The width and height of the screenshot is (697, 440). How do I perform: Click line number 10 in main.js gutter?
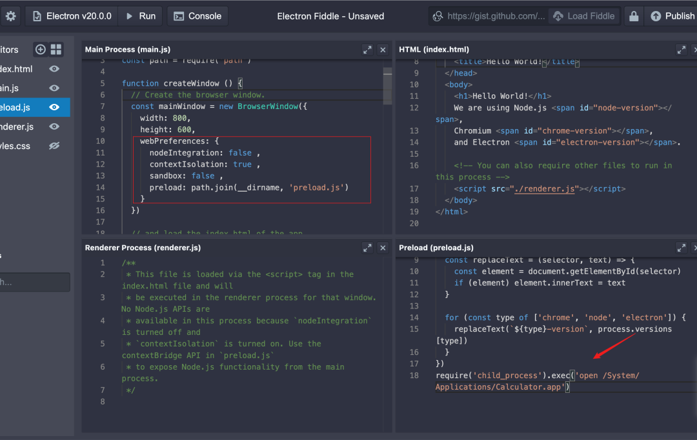tap(101, 141)
